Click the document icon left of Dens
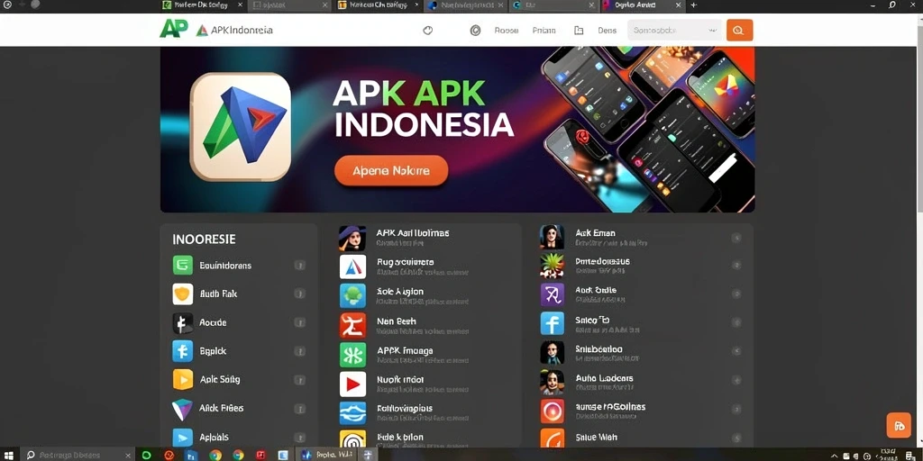This screenshot has height=461, width=923. tap(579, 31)
